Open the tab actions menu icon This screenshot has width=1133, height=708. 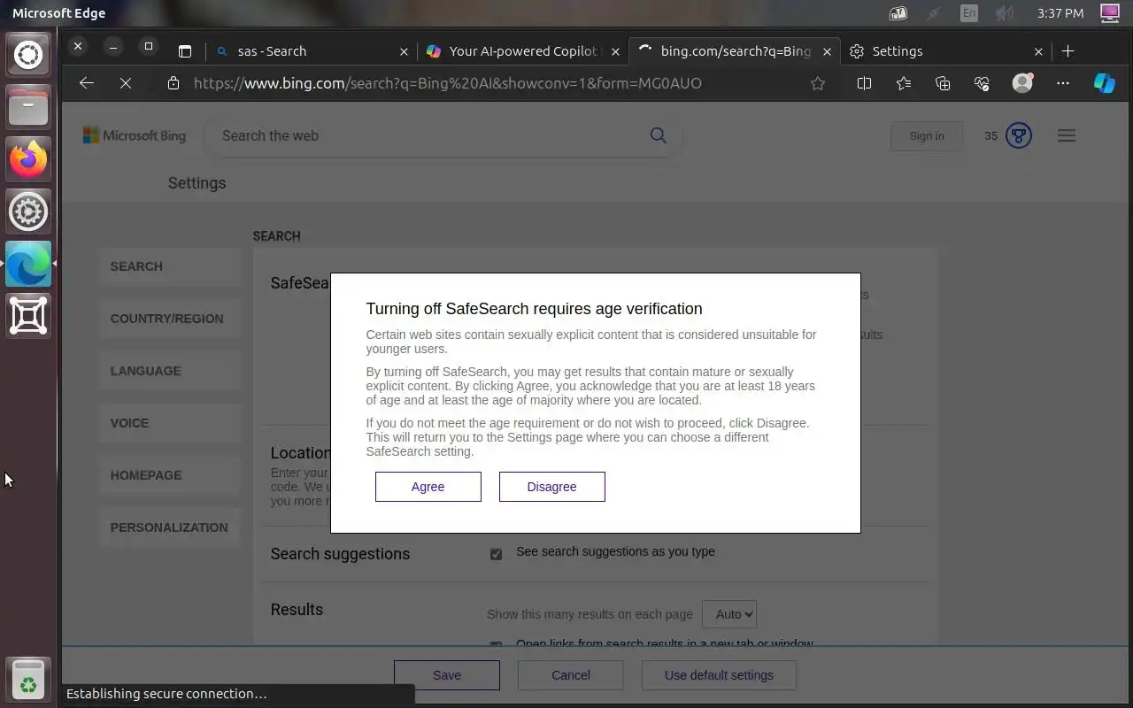(x=185, y=51)
